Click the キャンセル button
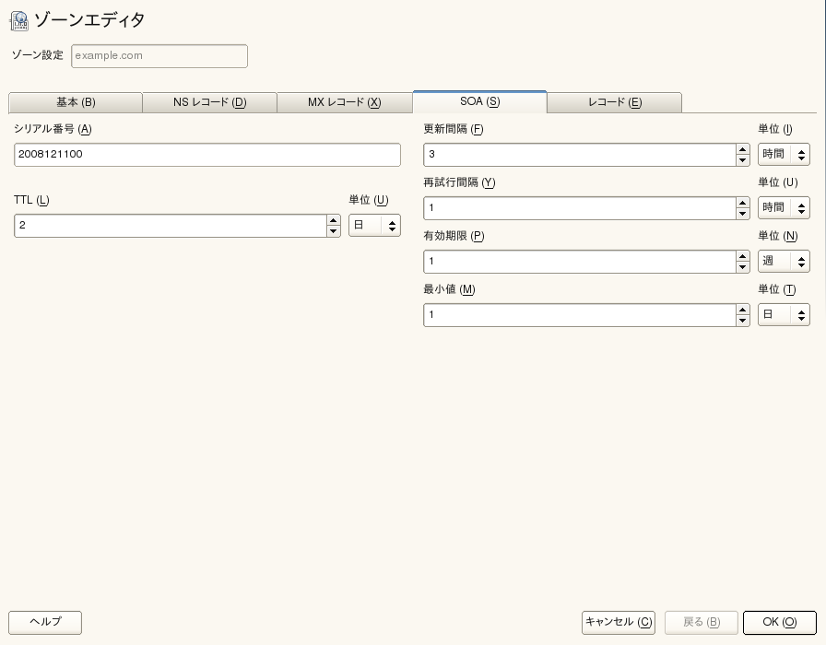 [619, 622]
